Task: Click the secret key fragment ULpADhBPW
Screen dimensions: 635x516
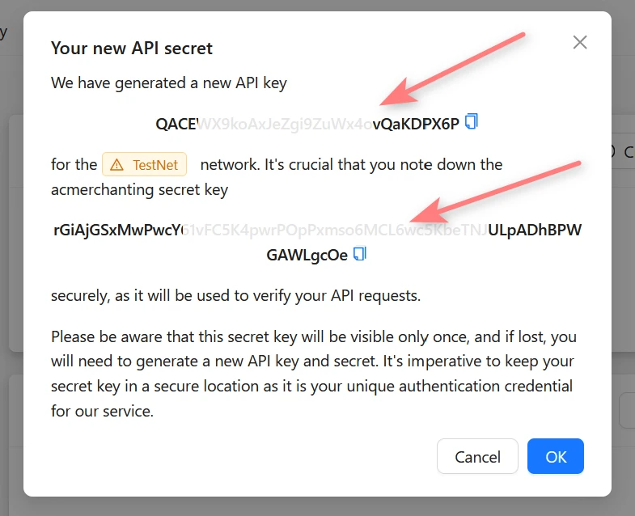Action: (x=535, y=230)
